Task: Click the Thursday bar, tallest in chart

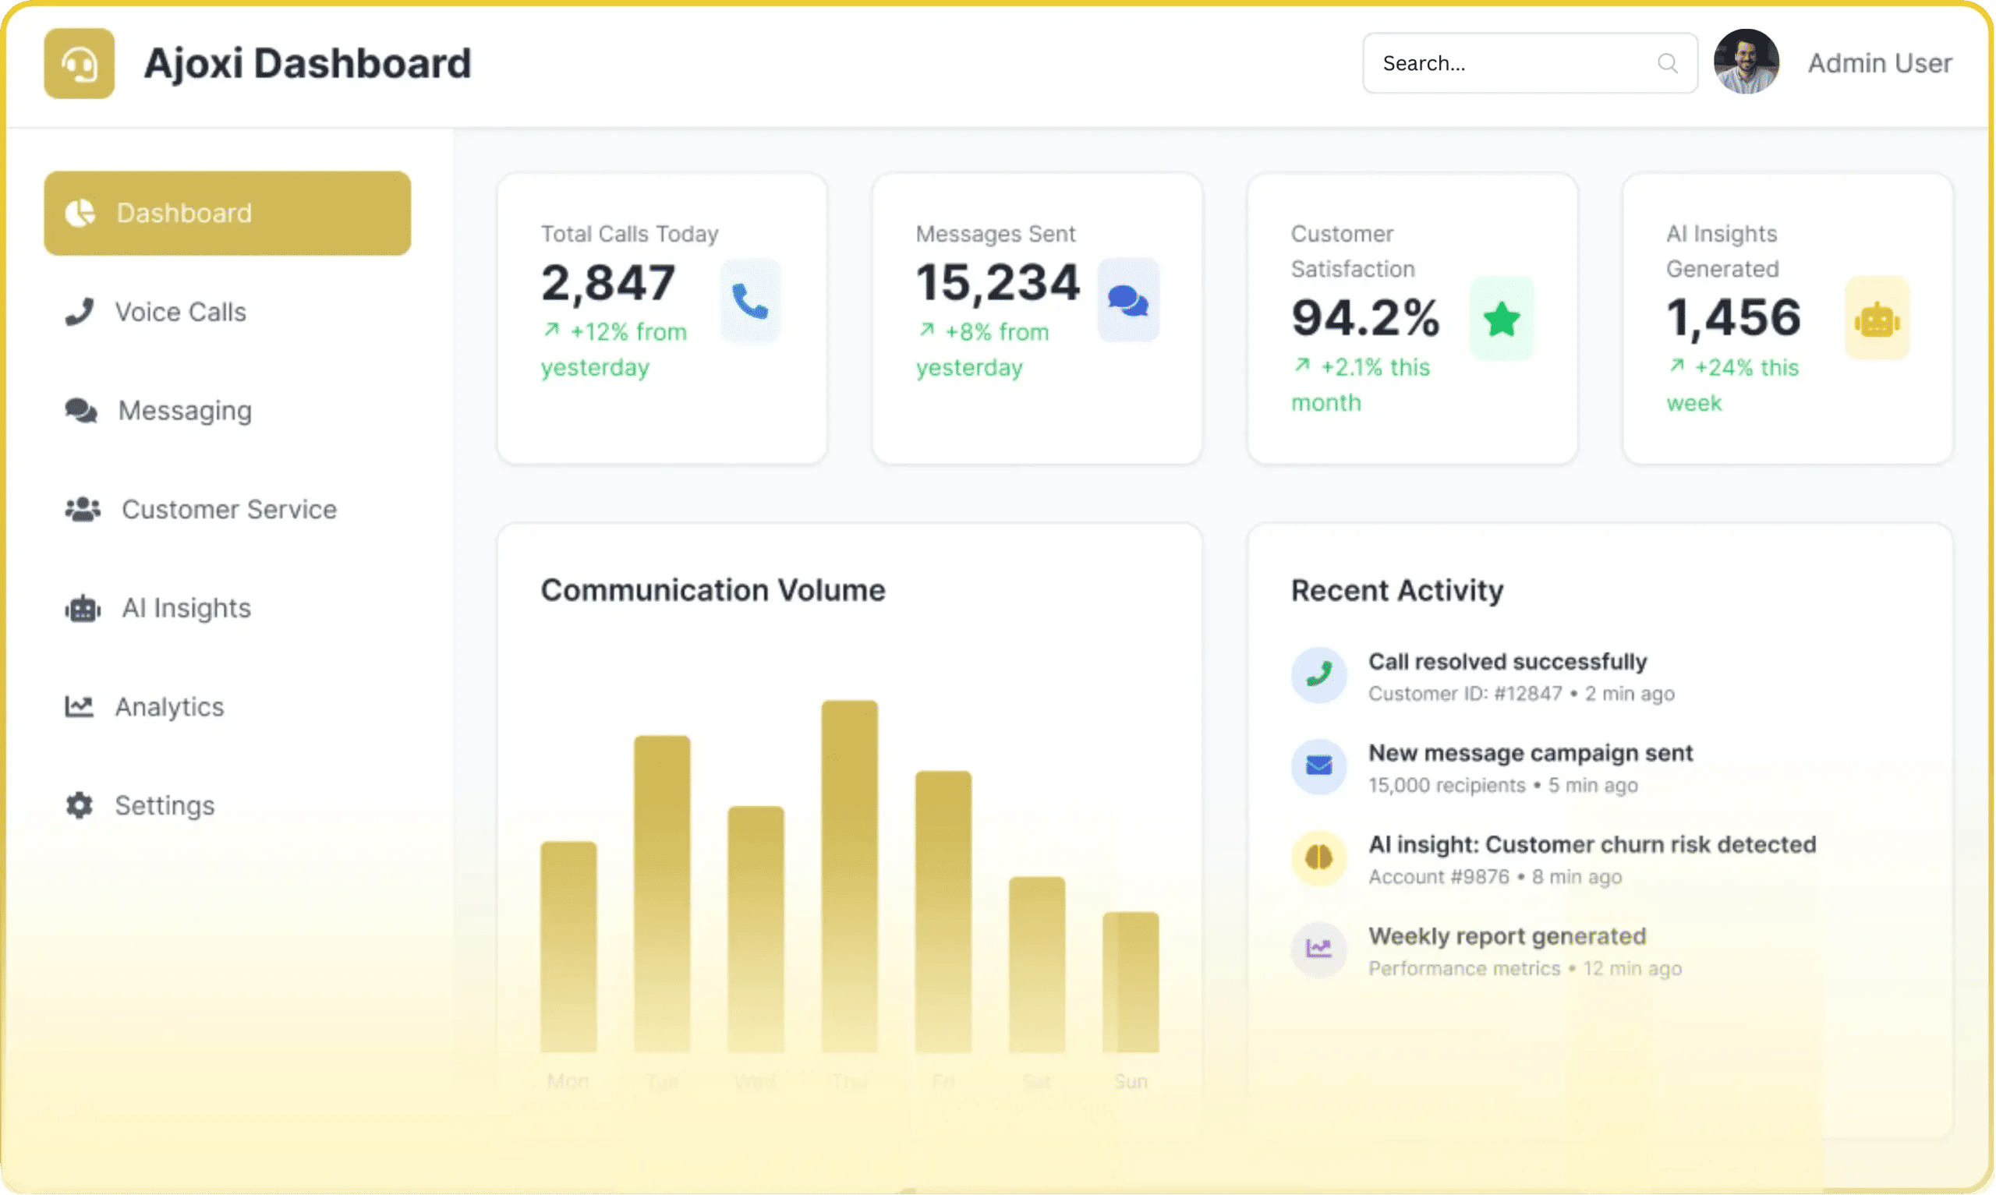Action: (849, 877)
